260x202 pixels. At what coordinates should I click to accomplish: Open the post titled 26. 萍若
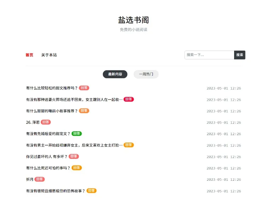pyautogui.click(x=33, y=122)
